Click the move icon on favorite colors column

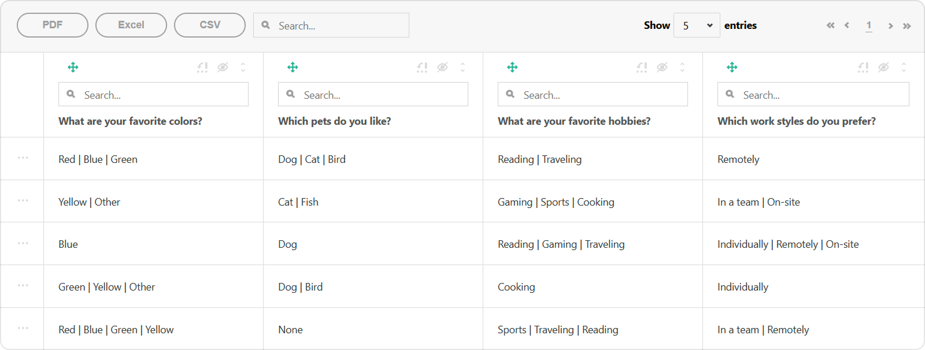click(x=73, y=68)
